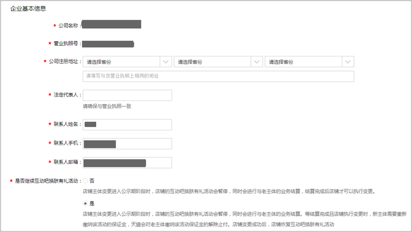Viewport: 412px width, 232px height.
Task: Click the 法定代表人 field label
Action: (67, 95)
